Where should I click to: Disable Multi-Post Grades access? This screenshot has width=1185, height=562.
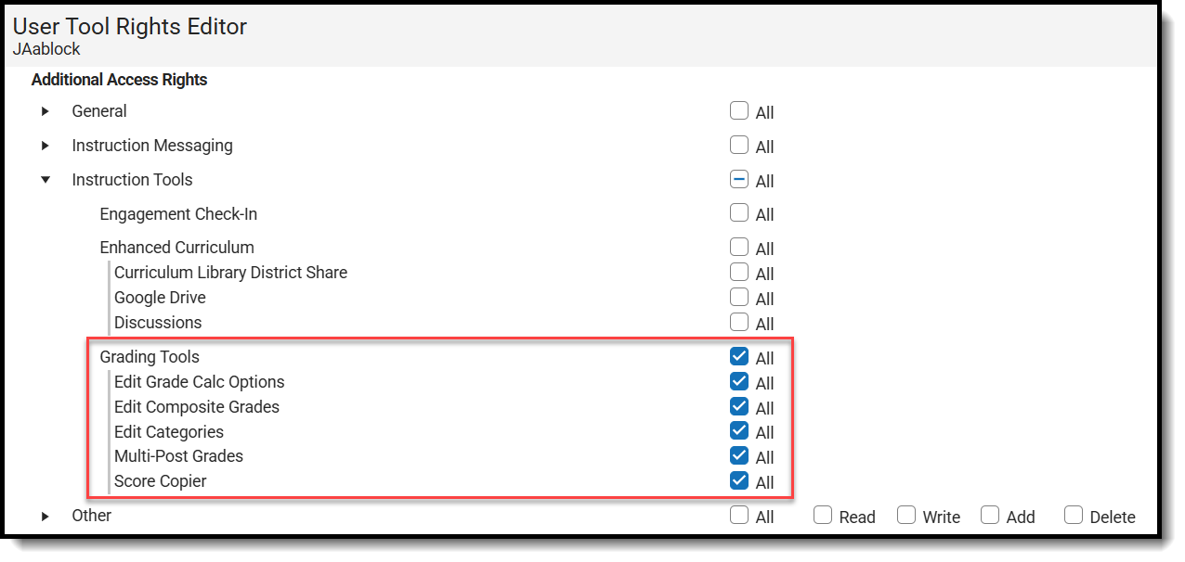click(739, 456)
